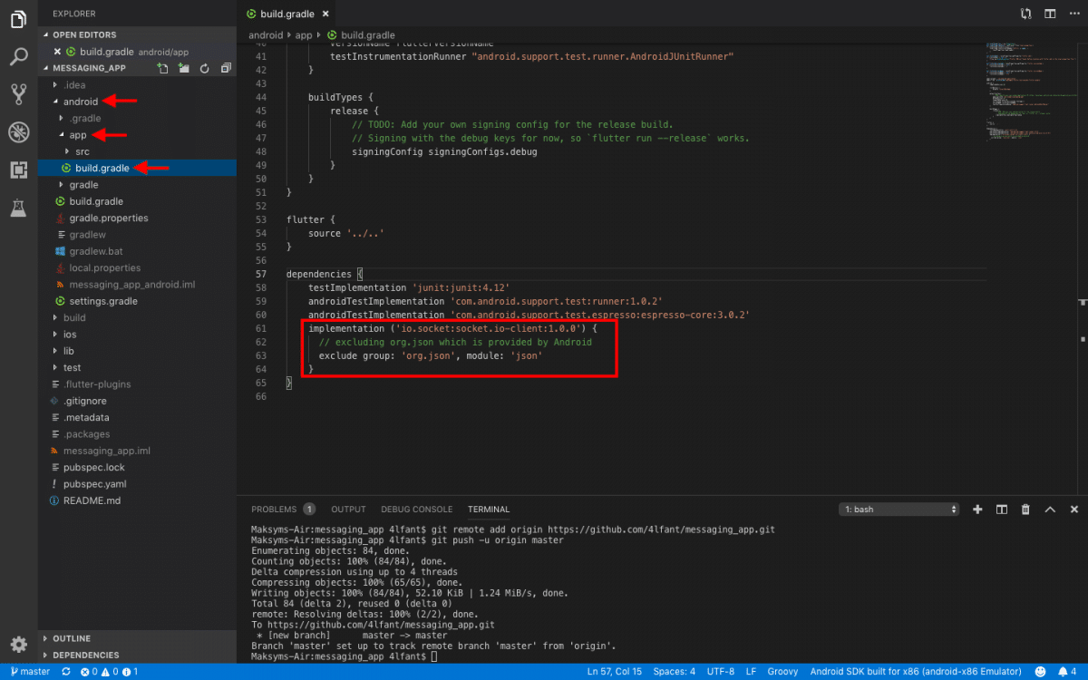This screenshot has width=1088, height=680.
Task: Open the Search view in activity bar
Action: 18,57
